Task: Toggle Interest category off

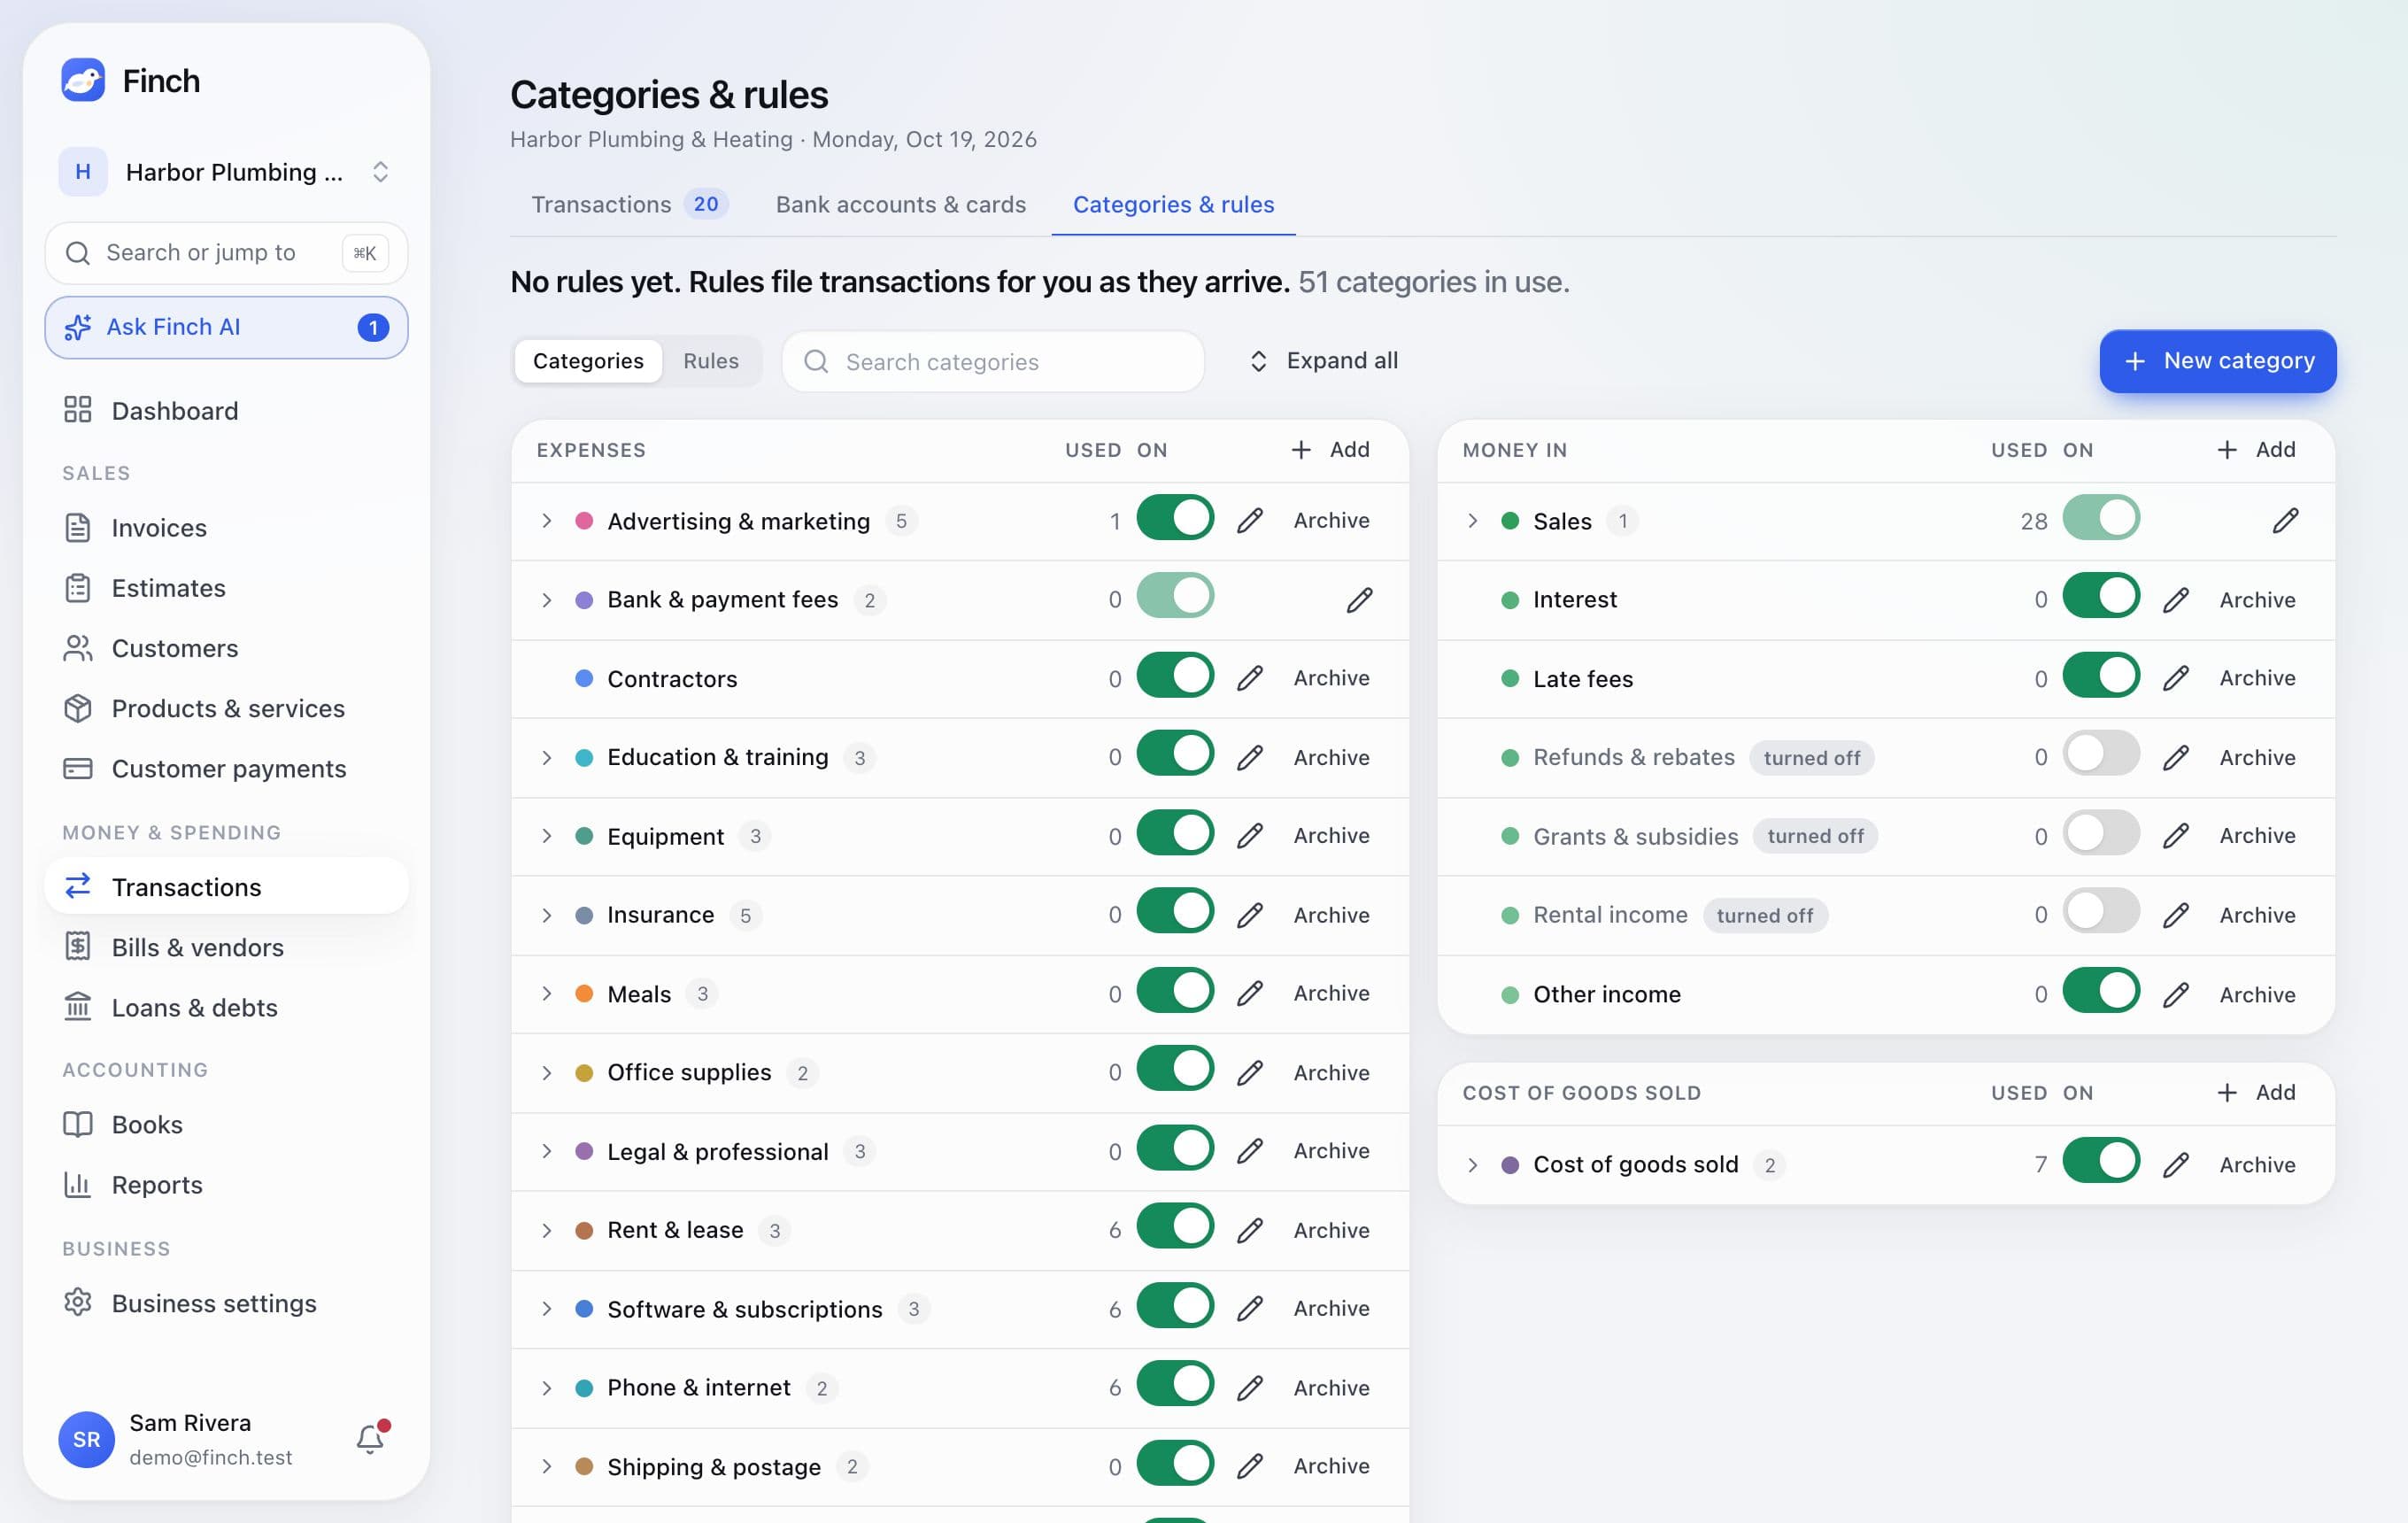Action: [x=2101, y=595]
